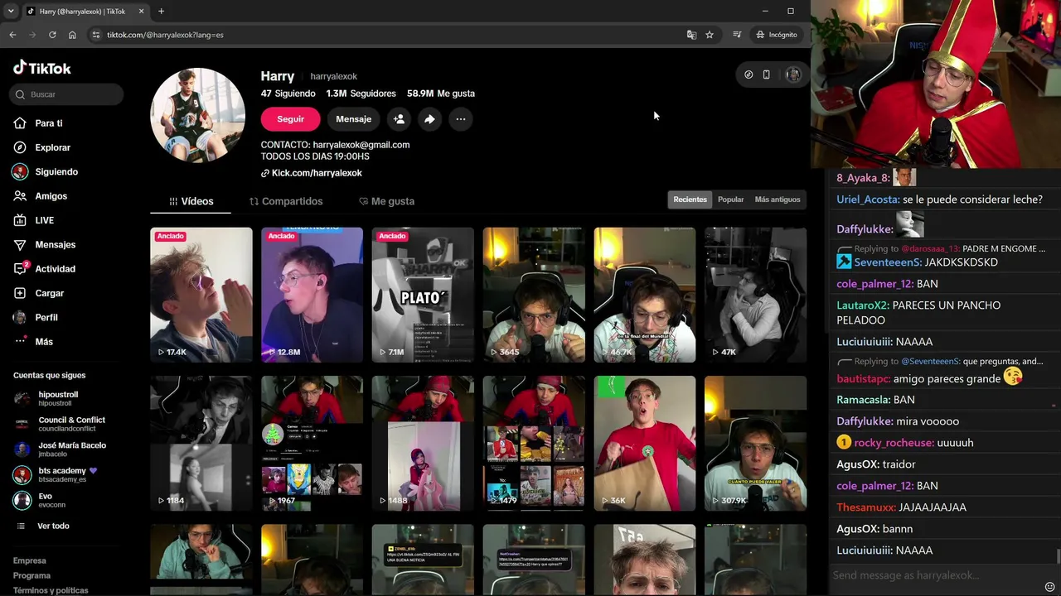The width and height of the screenshot is (1061, 596).
Task: Expand followed accounts with Ver todo
Action: click(x=53, y=526)
